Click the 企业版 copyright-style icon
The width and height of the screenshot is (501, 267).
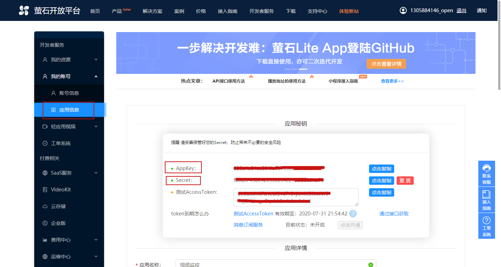coord(45,223)
